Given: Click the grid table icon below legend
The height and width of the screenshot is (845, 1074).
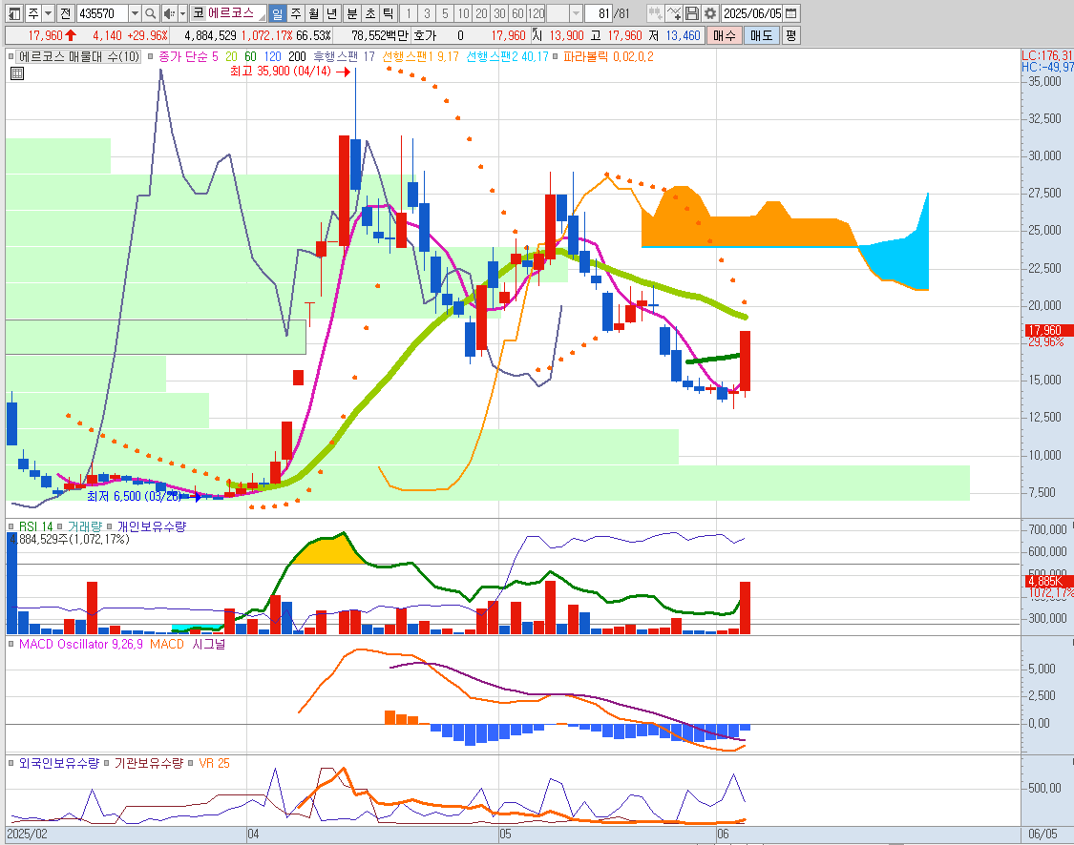Looking at the screenshot, I should 17,73.
